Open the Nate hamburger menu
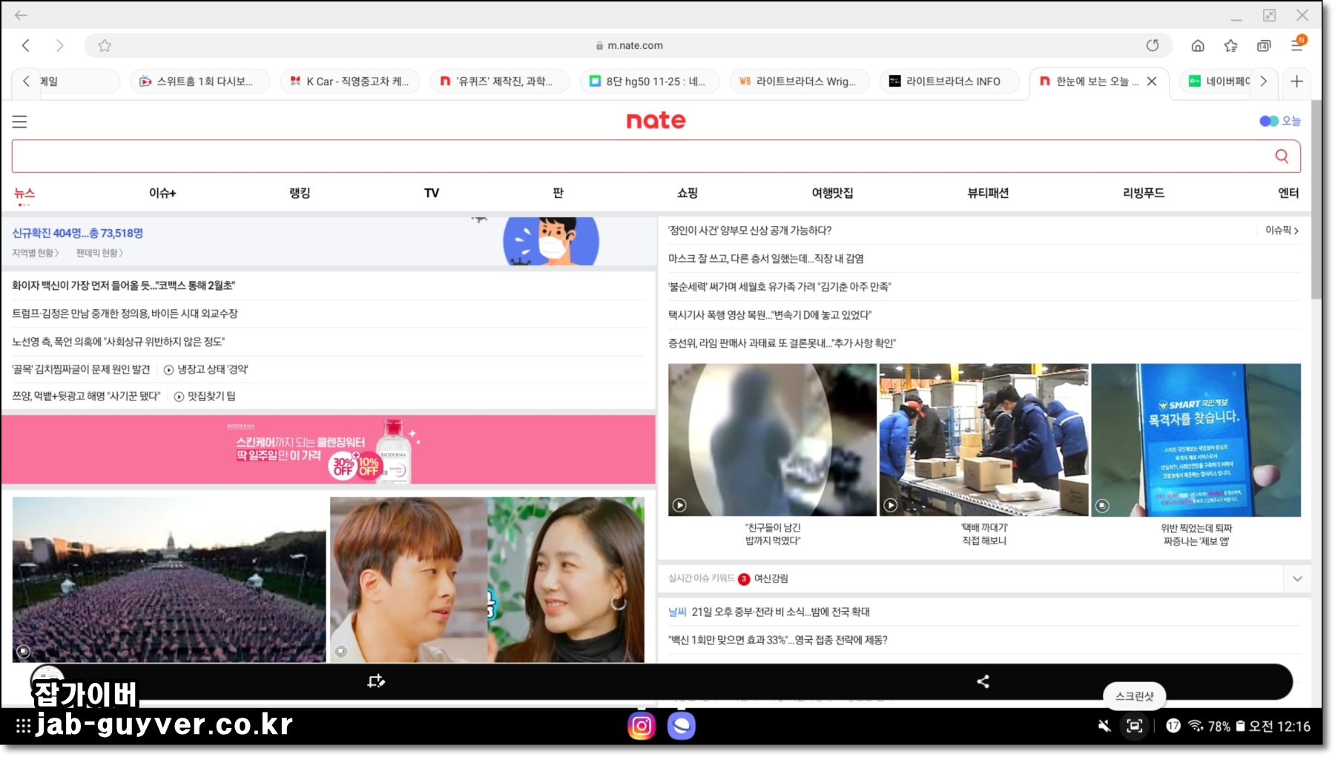Viewport: 1335px width, 757px height. 19,122
